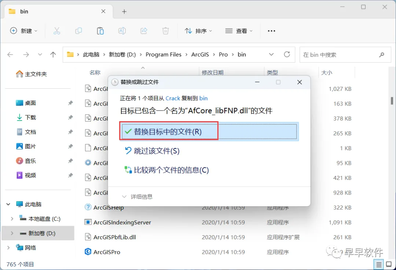
Task: Click the bin destination link in dialog
Action: coord(203,98)
